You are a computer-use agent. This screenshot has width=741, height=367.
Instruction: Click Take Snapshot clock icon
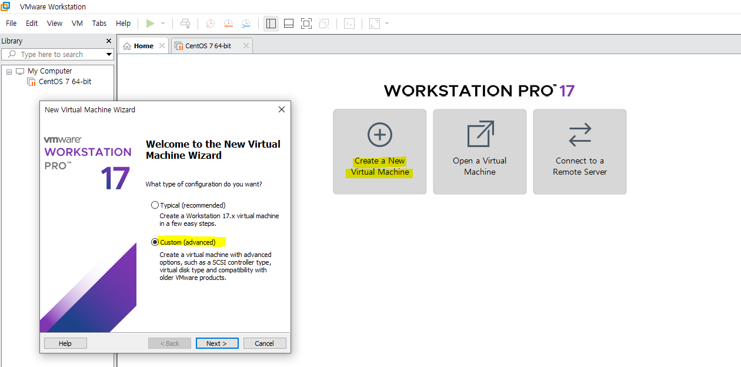pos(210,24)
